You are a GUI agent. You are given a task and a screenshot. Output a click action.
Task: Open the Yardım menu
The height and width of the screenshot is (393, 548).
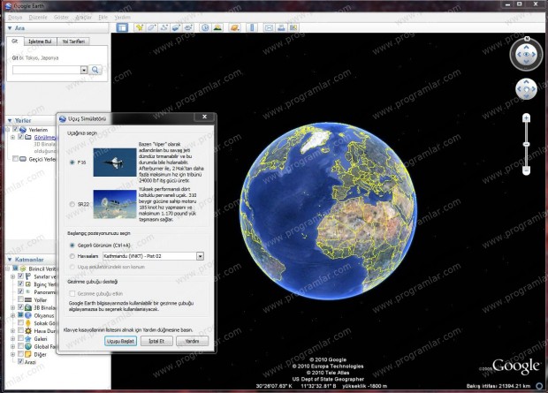[122, 17]
